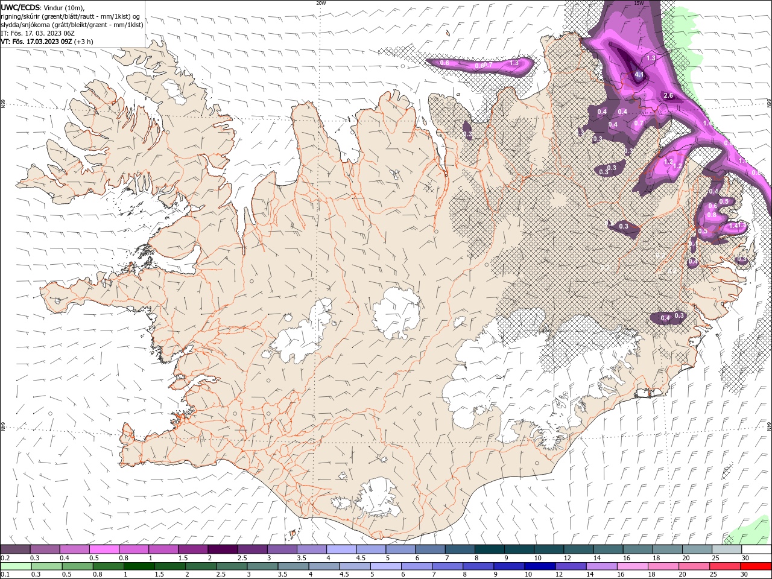Viewport: 772px width, 579px height.
Task: Pick bright pink upper swatch between 0.5 and 0.8
Action: pyautogui.click(x=104, y=549)
